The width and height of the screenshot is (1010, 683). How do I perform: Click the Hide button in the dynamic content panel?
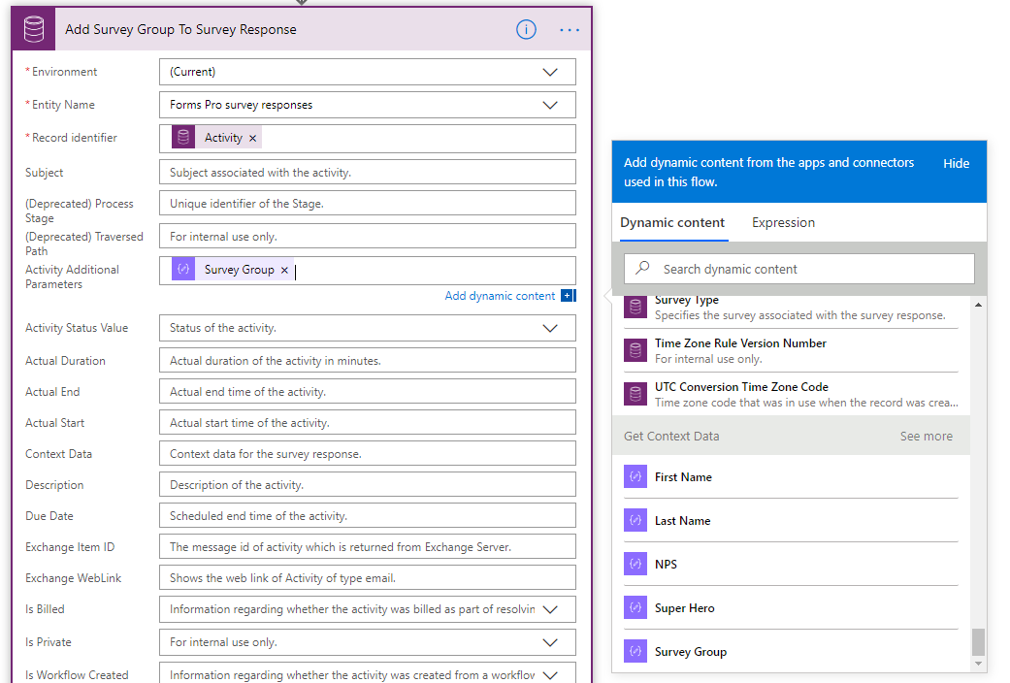tap(956, 163)
